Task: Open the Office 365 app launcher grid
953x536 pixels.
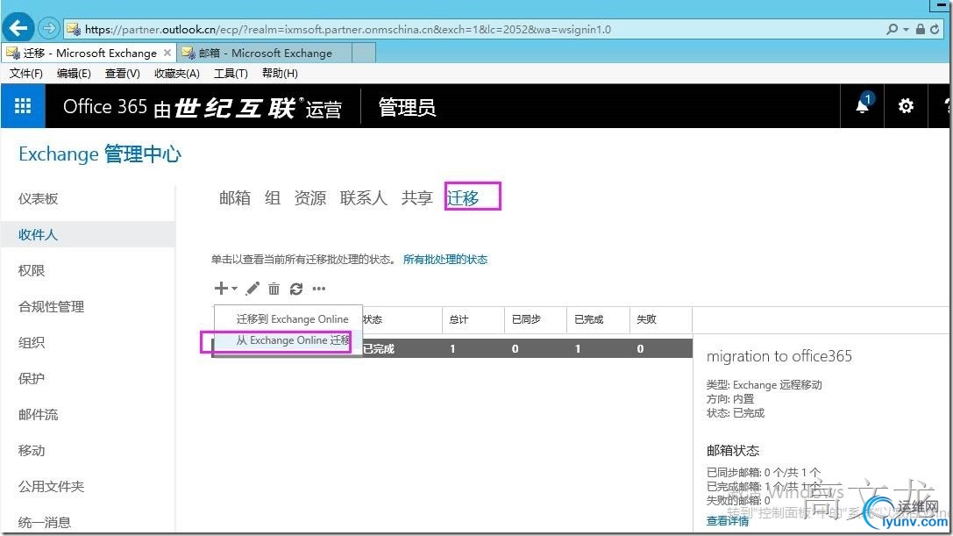Action: point(23,106)
